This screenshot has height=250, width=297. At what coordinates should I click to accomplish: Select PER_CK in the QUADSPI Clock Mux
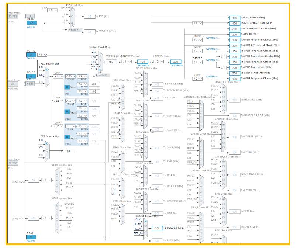145,235
